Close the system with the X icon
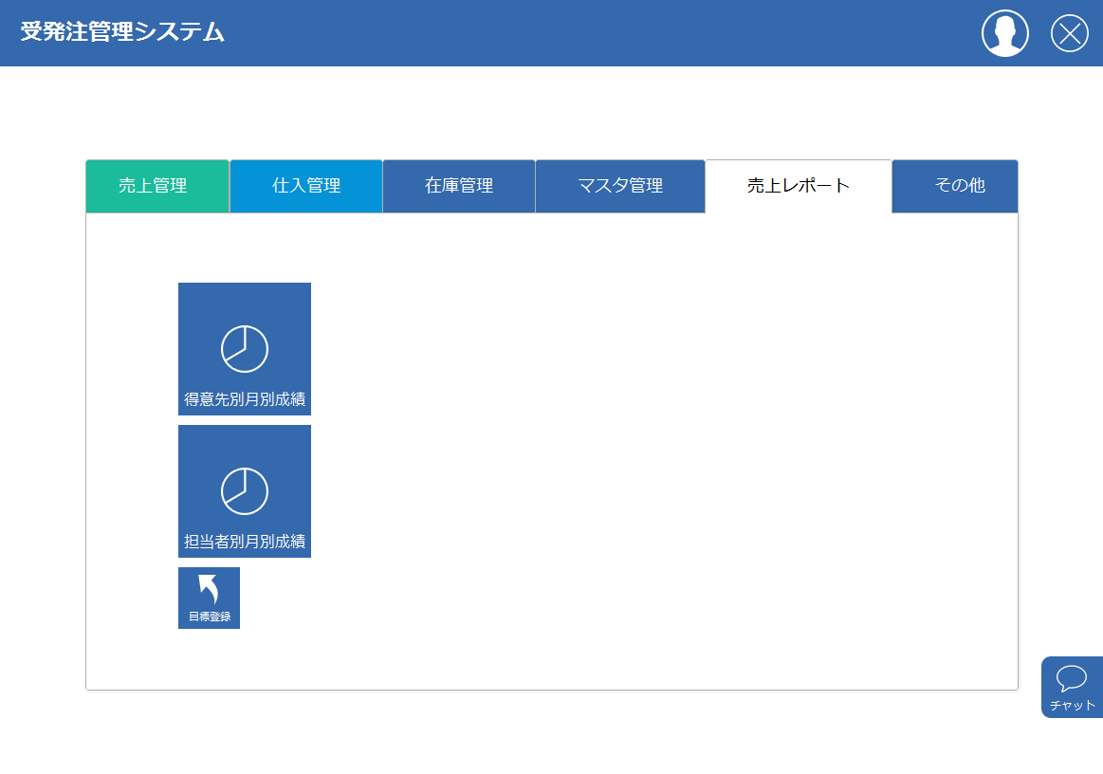The image size is (1103, 774). [1069, 33]
